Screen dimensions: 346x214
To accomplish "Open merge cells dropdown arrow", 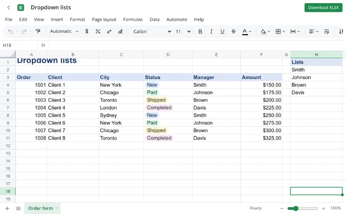I will tap(299, 31).
